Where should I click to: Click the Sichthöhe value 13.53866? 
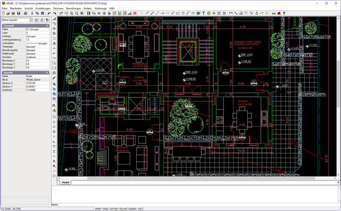(x=37, y=90)
